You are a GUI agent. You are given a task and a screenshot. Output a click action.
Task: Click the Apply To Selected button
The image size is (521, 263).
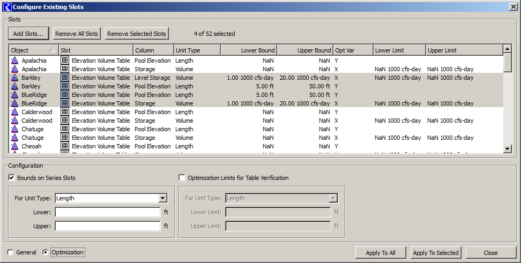tap(436, 253)
